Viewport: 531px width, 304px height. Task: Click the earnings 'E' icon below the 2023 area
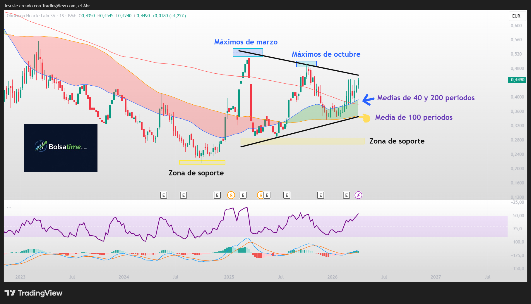click(164, 195)
